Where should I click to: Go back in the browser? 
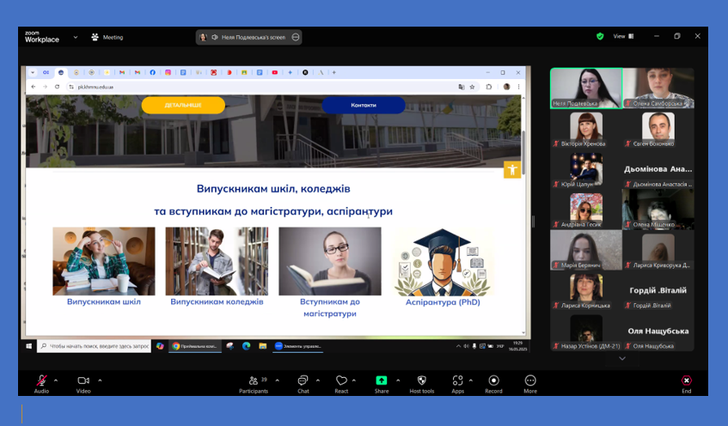33,87
